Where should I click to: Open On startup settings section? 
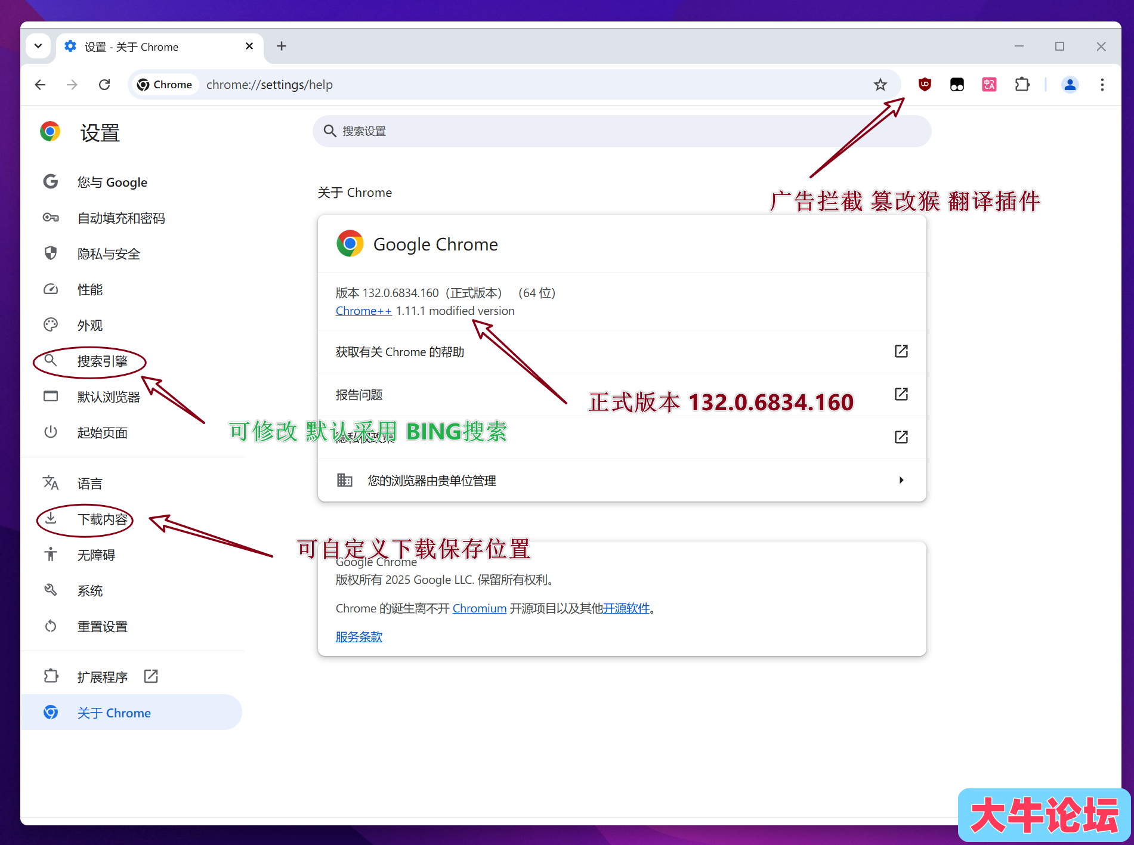(131, 433)
